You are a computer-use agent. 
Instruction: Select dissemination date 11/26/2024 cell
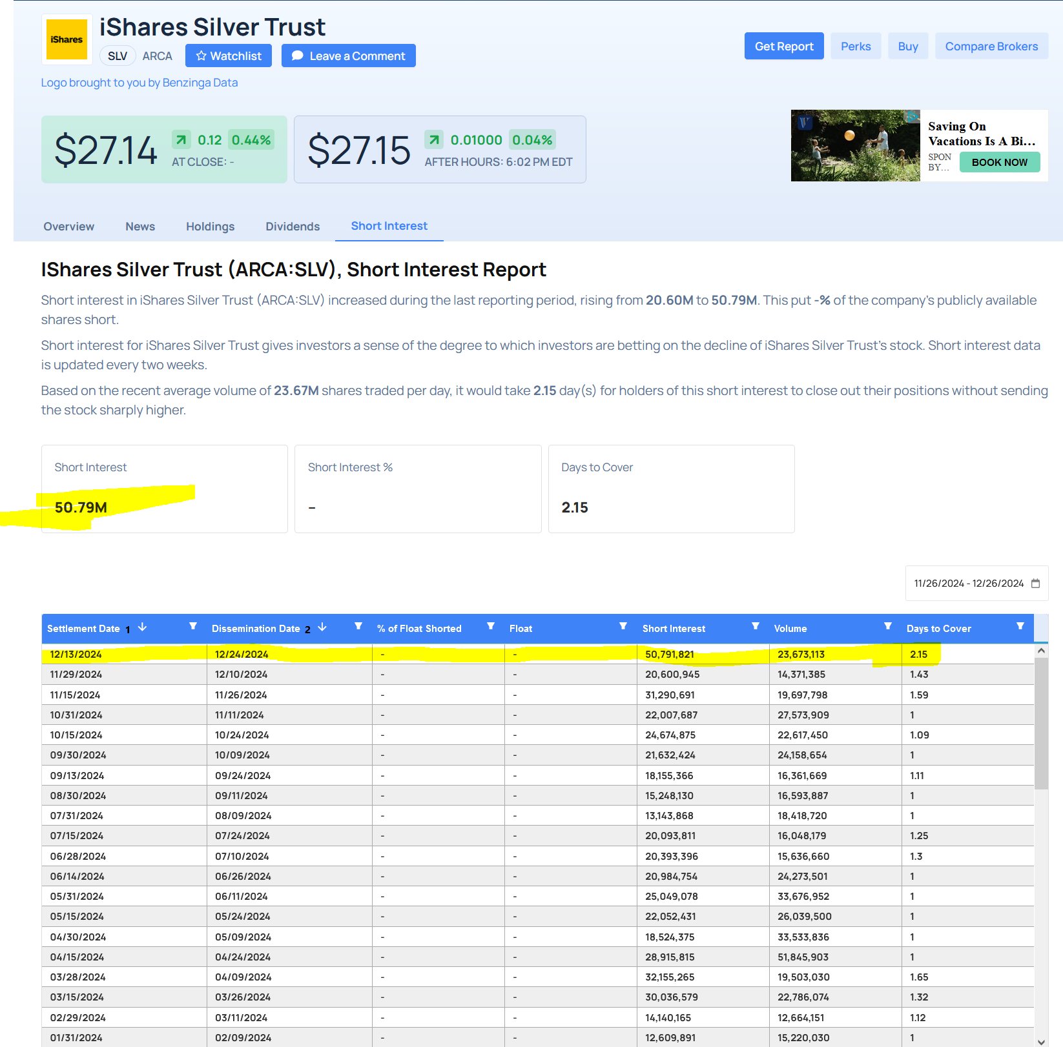coord(290,695)
